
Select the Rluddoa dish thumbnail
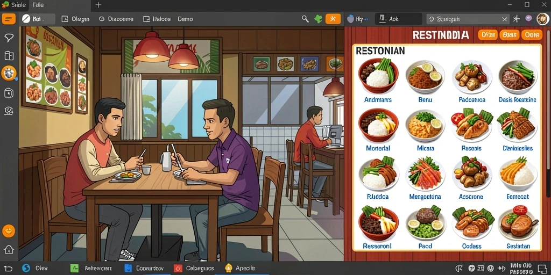[x=378, y=173]
